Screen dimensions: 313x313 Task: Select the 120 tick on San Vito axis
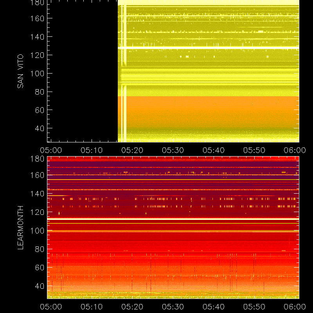pos(37,55)
